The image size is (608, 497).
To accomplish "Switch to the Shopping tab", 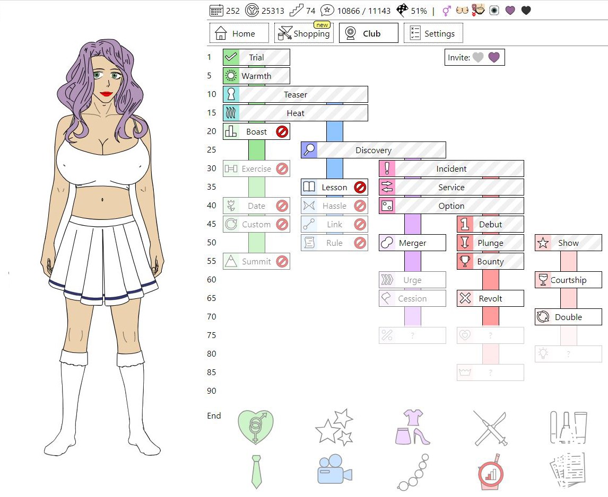I will [x=304, y=33].
